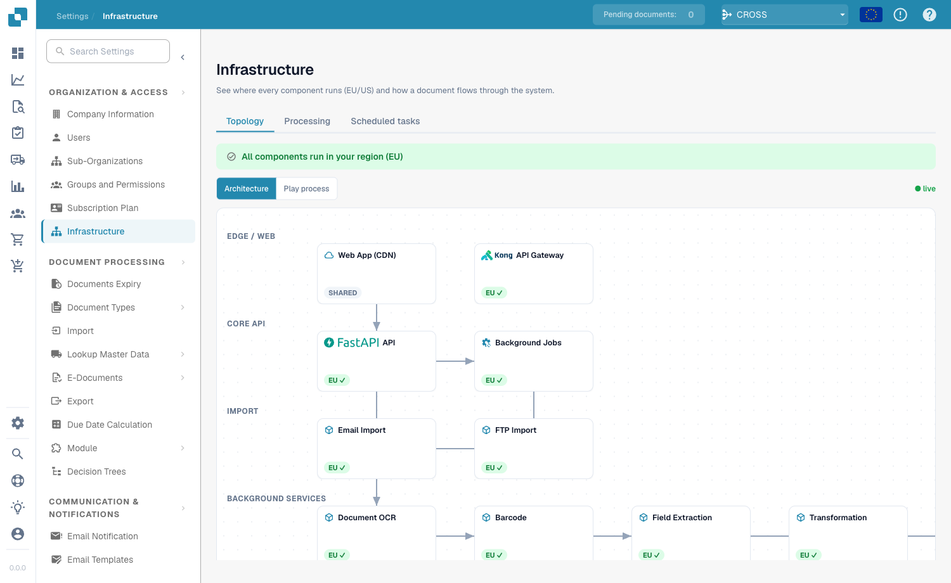Viewport: 951px width, 583px height.
Task: Expand the E-Documents submenu
Action: click(x=183, y=378)
